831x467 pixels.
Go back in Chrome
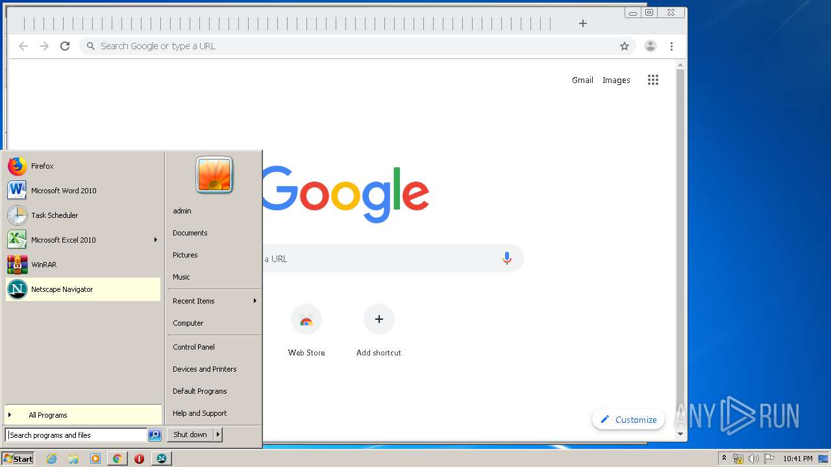(x=23, y=46)
